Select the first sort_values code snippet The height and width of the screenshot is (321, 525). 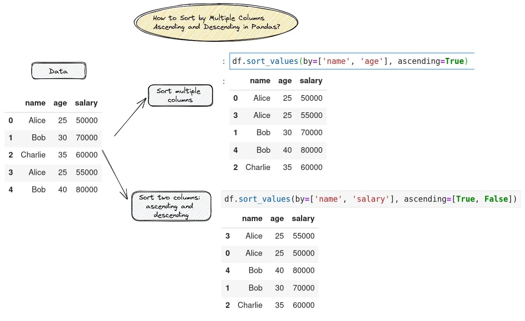pyautogui.click(x=350, y=61)
